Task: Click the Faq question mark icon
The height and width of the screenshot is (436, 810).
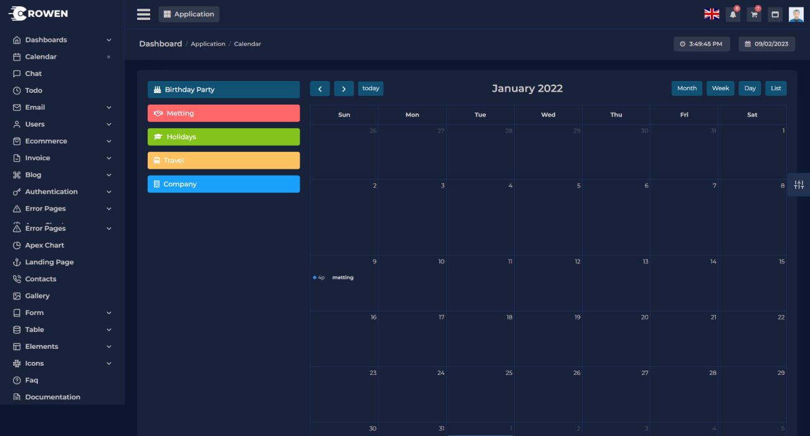Action: [x=17, y=380]
